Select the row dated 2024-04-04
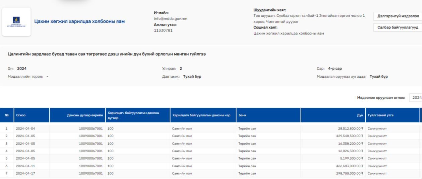 tap(25, 128)
